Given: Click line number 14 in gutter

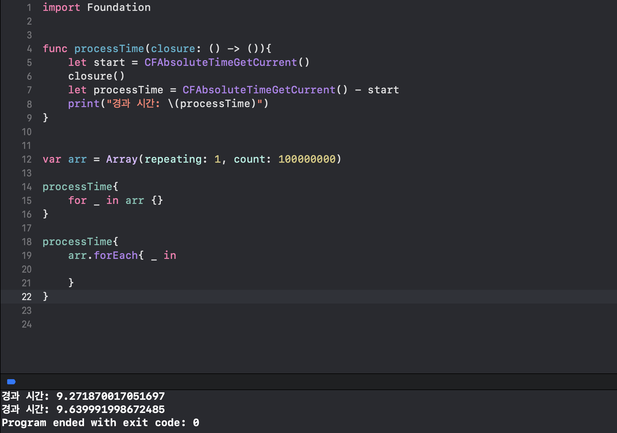Looking at the screenshot, I should coord(27,187).
